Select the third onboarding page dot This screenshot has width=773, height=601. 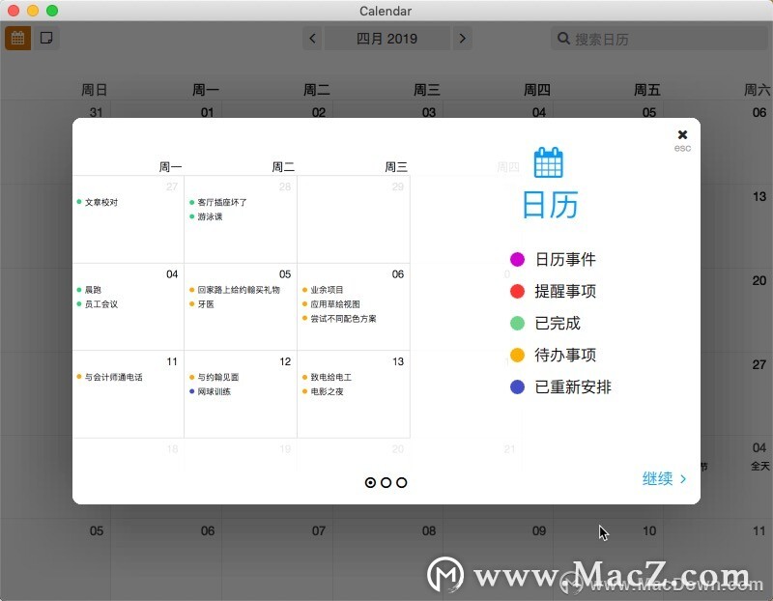(x=402, y=483)
